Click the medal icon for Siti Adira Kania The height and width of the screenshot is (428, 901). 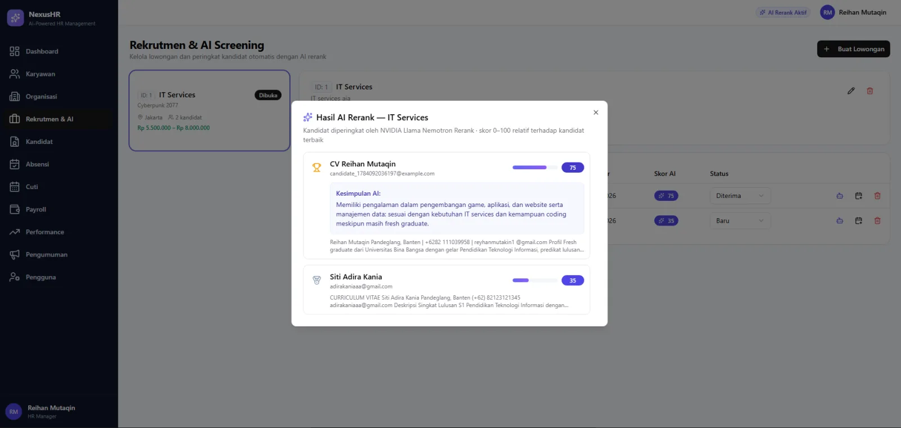316,280
